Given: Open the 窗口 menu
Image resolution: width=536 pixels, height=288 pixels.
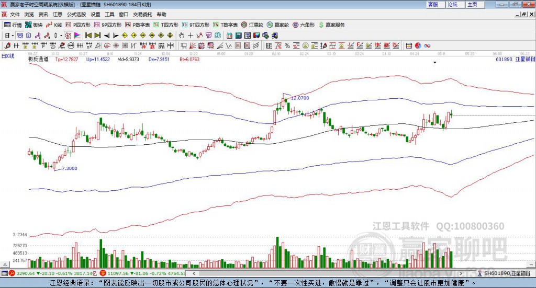Looking at the screenshot, I should 124,14.
